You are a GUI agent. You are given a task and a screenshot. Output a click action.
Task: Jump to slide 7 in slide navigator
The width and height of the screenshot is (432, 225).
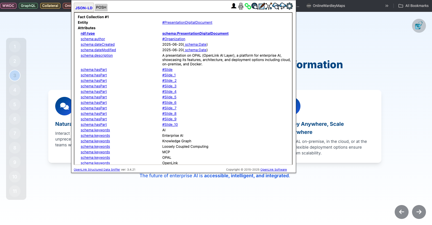[x=15, y=133]
